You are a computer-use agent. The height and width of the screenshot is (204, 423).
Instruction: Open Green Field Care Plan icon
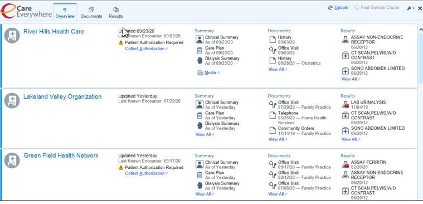tap(200, 176)
